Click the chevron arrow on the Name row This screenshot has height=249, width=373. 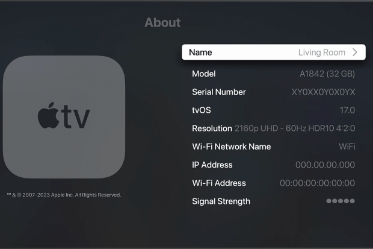355,52
